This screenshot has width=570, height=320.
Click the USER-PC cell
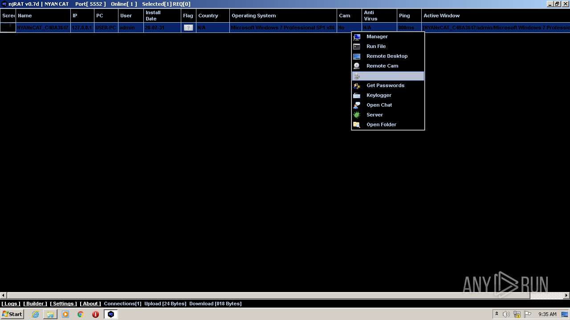coord(106,28)
